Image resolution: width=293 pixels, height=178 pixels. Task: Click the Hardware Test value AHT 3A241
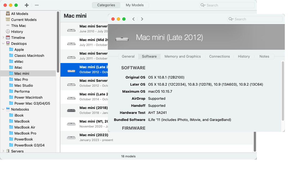pyautogui.click(x=157, y=113)
